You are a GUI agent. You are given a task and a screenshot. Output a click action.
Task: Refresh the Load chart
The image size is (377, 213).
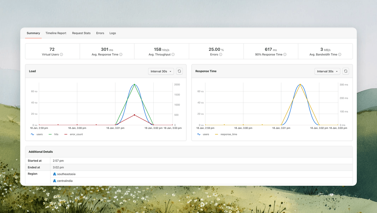(179, 71)
